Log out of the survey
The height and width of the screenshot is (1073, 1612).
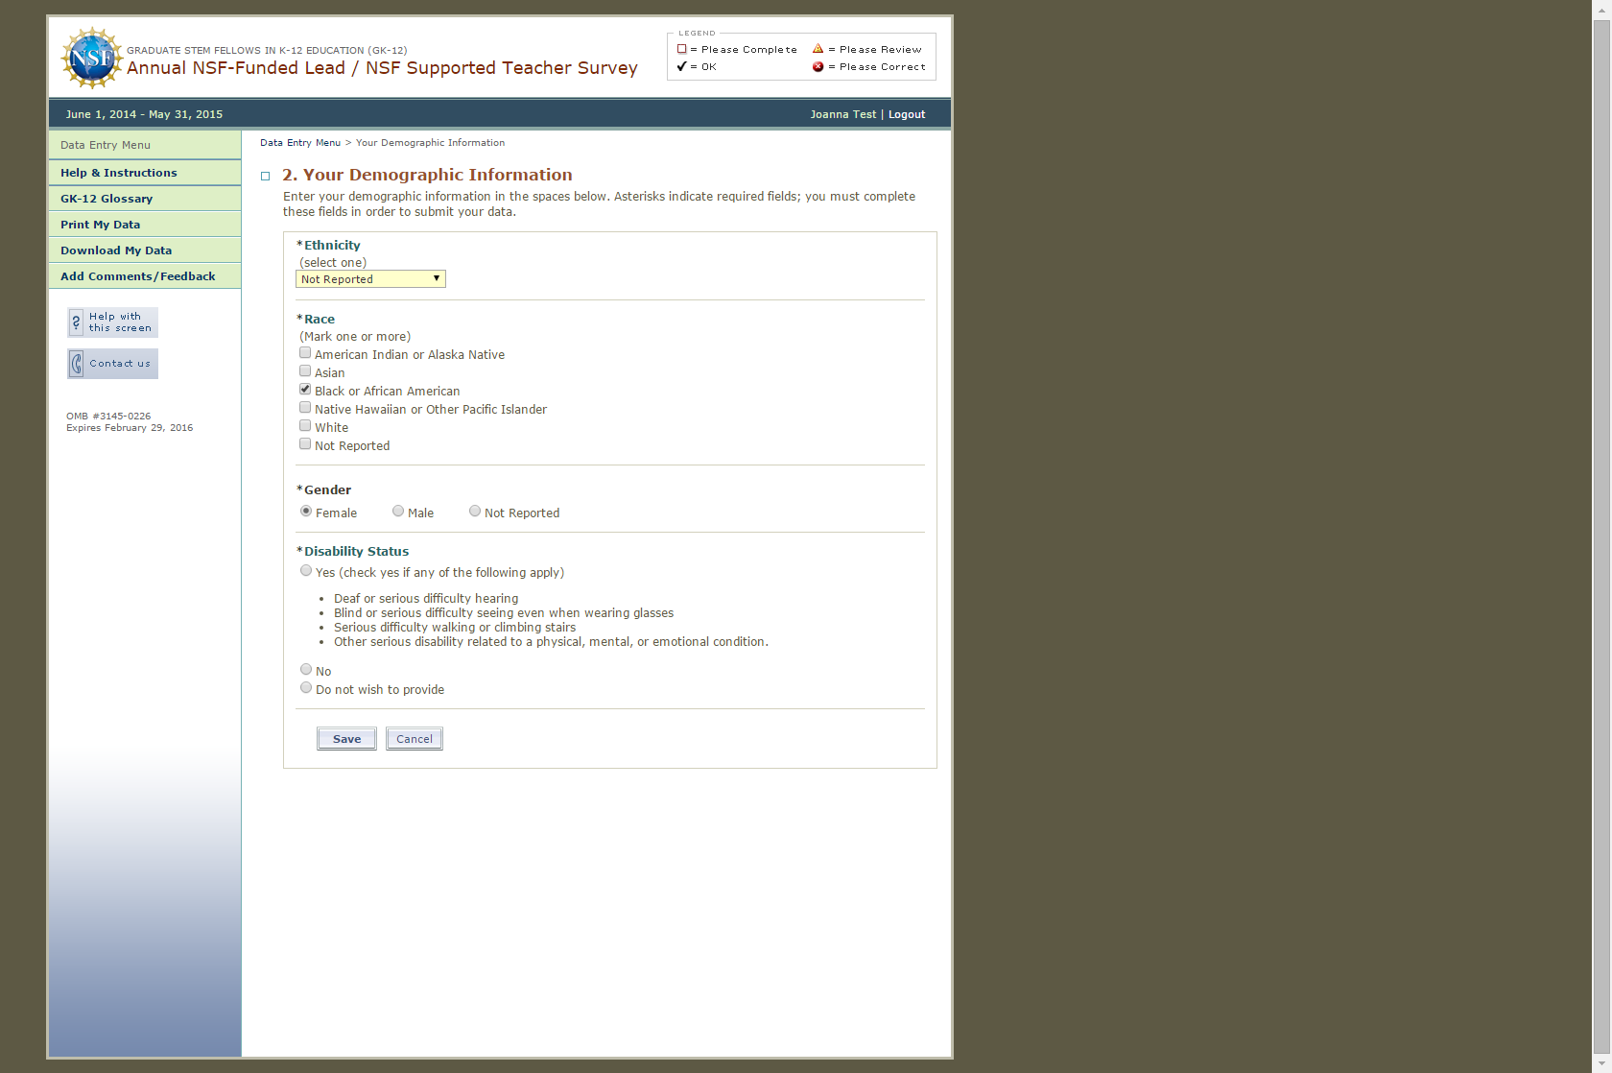(907, 114)
